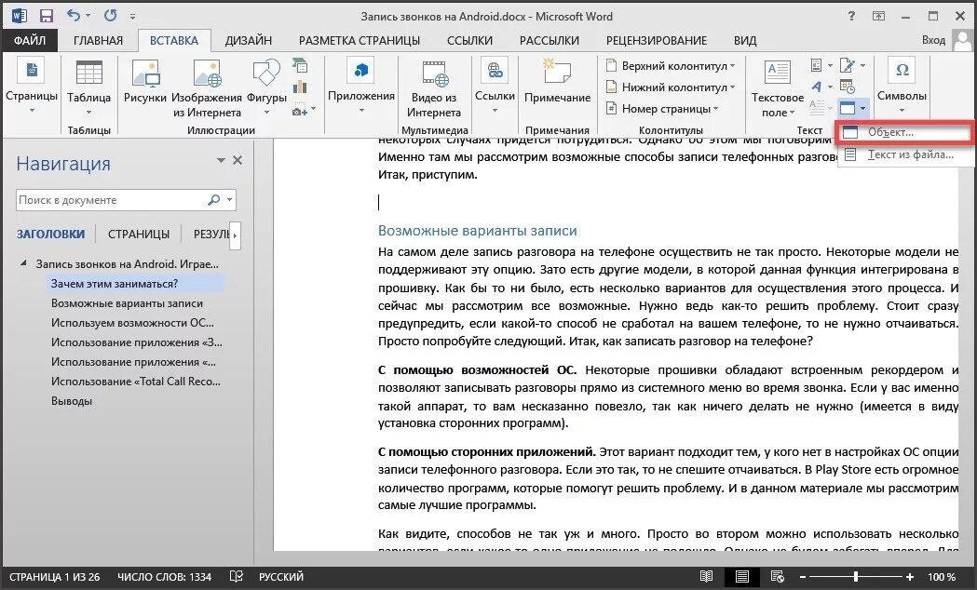Open Quick Access Toolbar customize dropdown
The height and width of the screenshot is (590, 977).
tap(132, 17)
